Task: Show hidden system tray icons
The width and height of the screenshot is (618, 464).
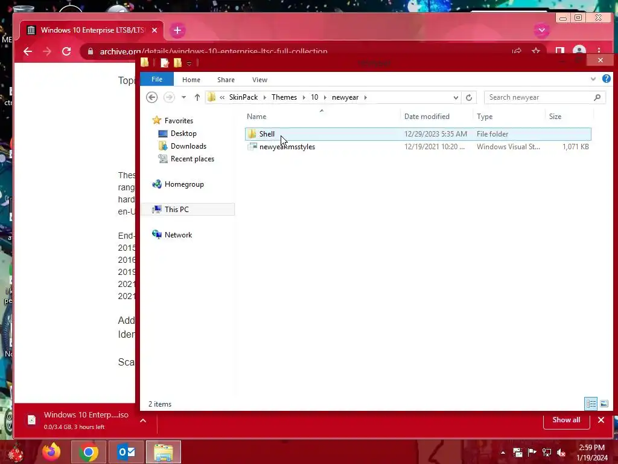Action: point(503,453)
